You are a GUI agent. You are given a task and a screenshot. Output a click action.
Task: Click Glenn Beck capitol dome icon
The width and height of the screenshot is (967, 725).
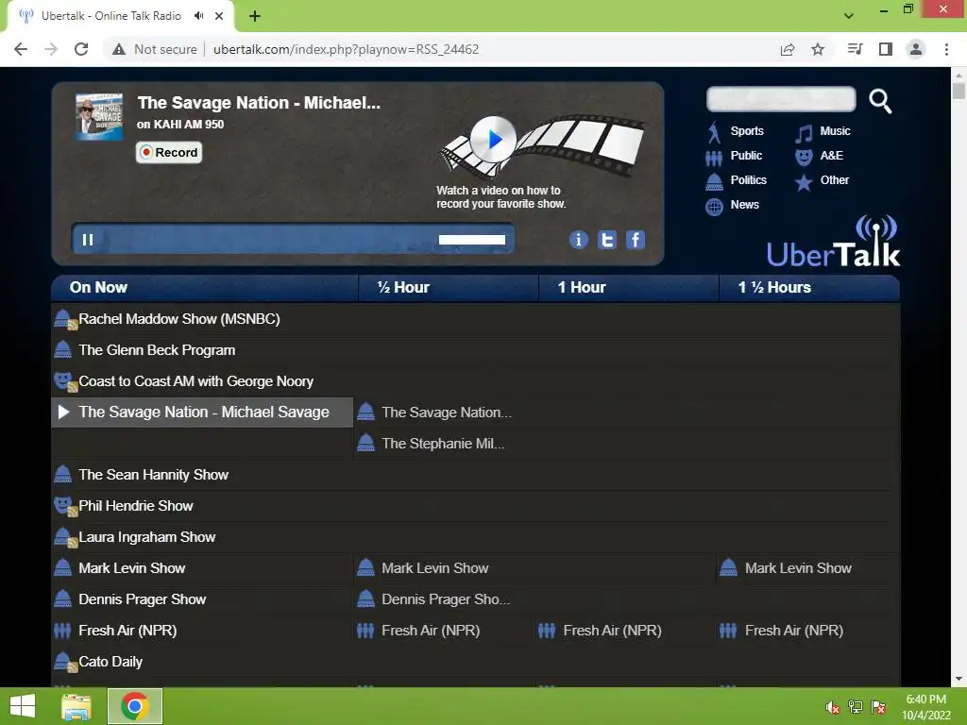pos(63,349)
